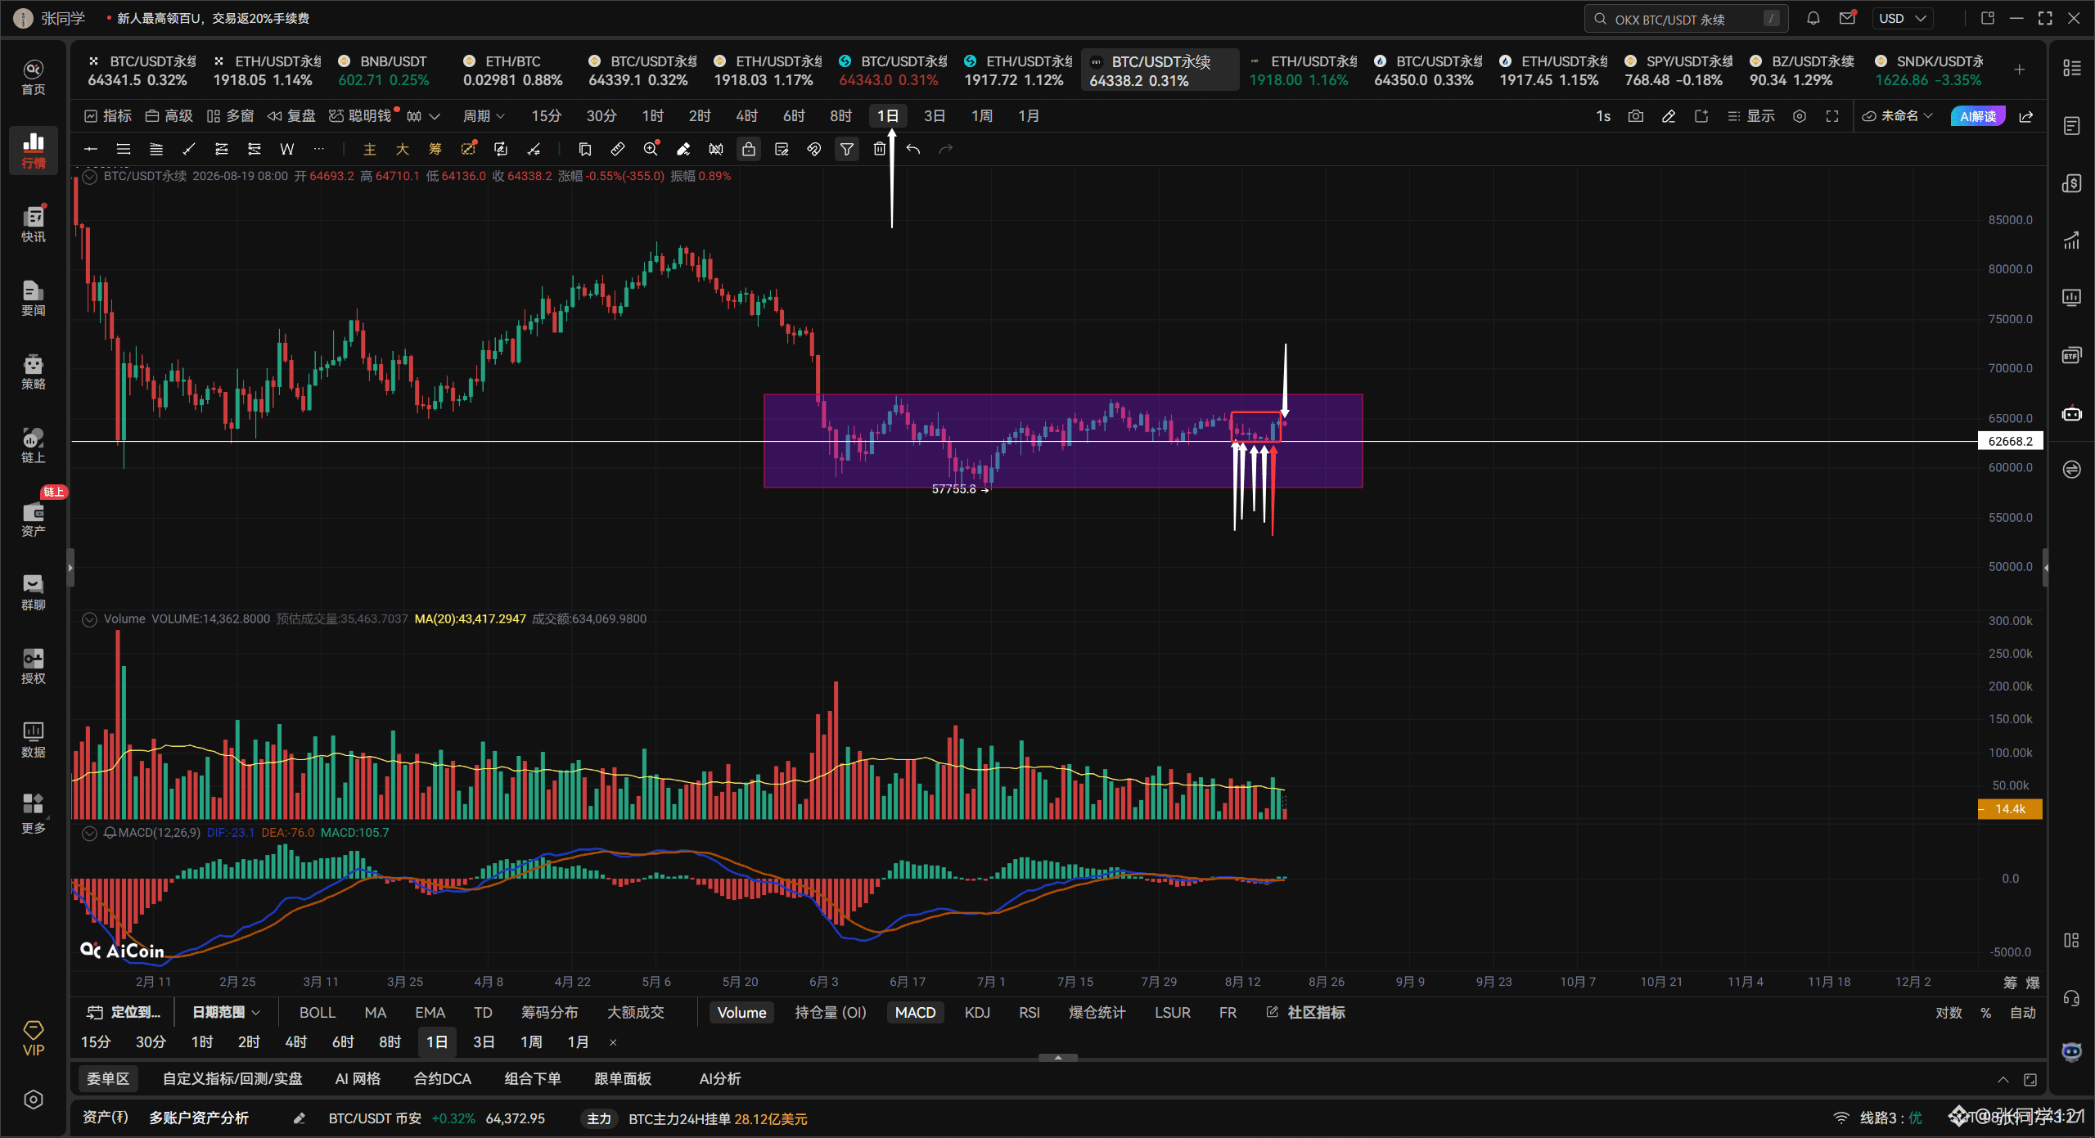Open 多账户资产分析 in status bar
This screenshot has width=2095, height=1138.
199,1118
